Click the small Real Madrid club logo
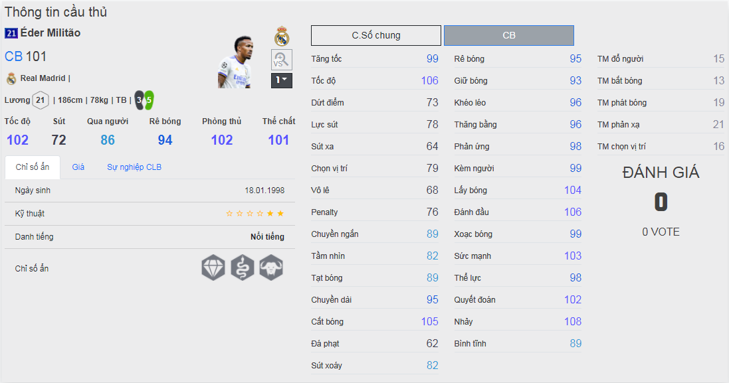The width and height of the screenshot is (729, 383). click(x=11, y=78)
